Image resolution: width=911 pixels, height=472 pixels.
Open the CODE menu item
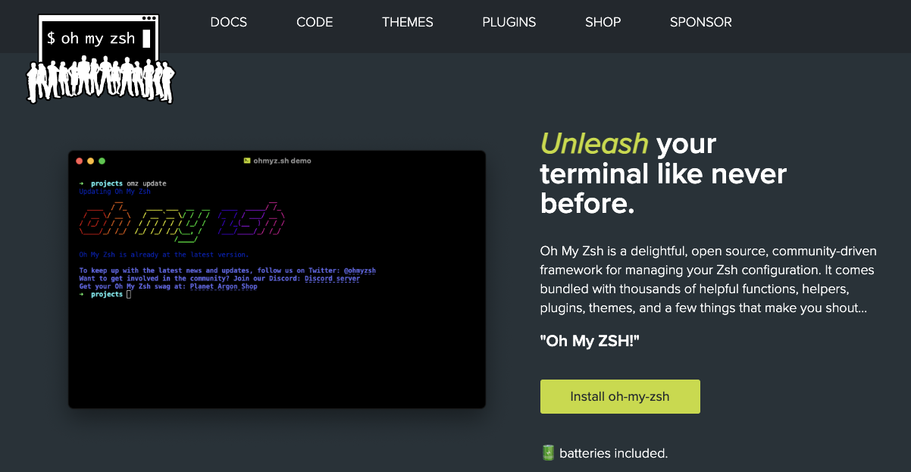click(315, 22)
